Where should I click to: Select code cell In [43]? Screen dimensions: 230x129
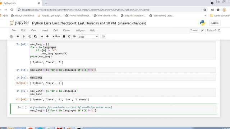click(123, 50)
